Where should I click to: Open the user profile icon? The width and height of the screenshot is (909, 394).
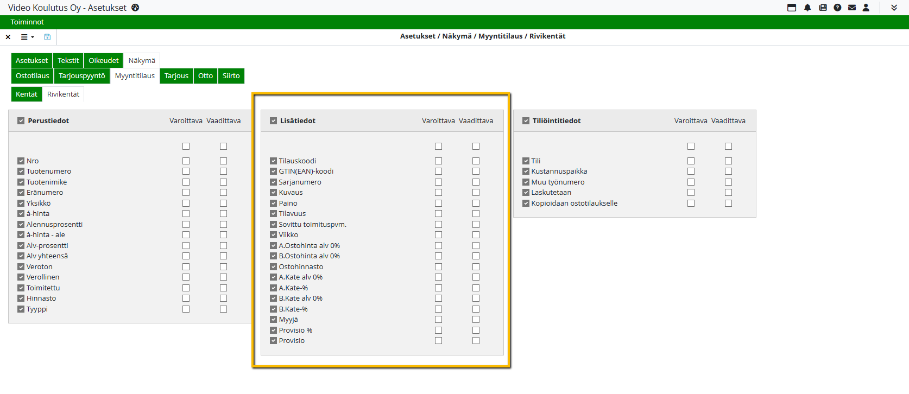pos(866,8)
